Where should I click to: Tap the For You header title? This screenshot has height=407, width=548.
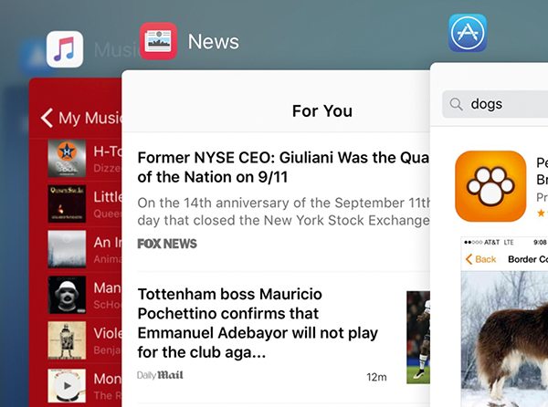click(x=322, y=111)
